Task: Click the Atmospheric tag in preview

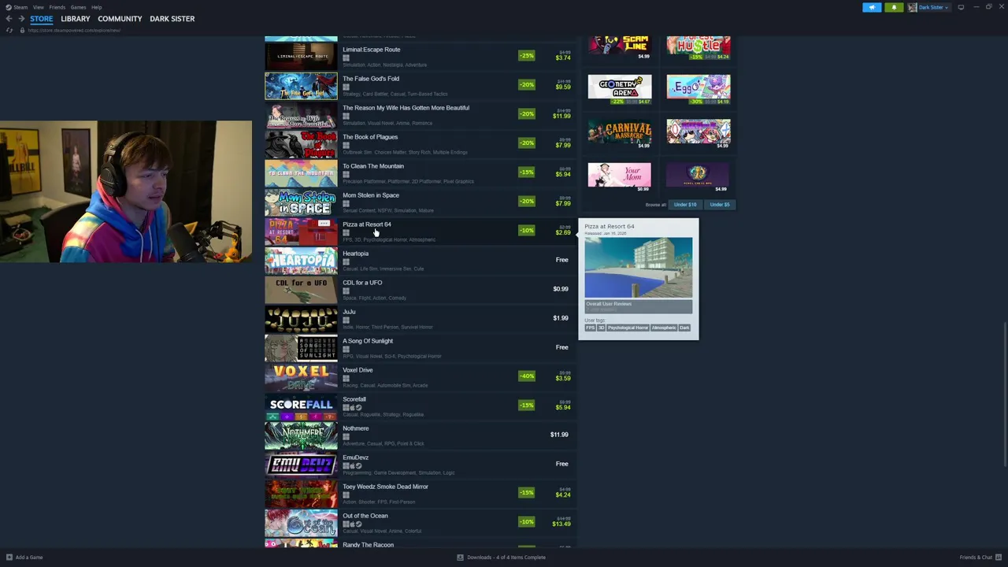Action: 664,328
